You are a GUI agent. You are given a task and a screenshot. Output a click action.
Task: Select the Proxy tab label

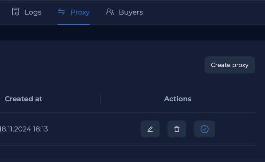80,12
